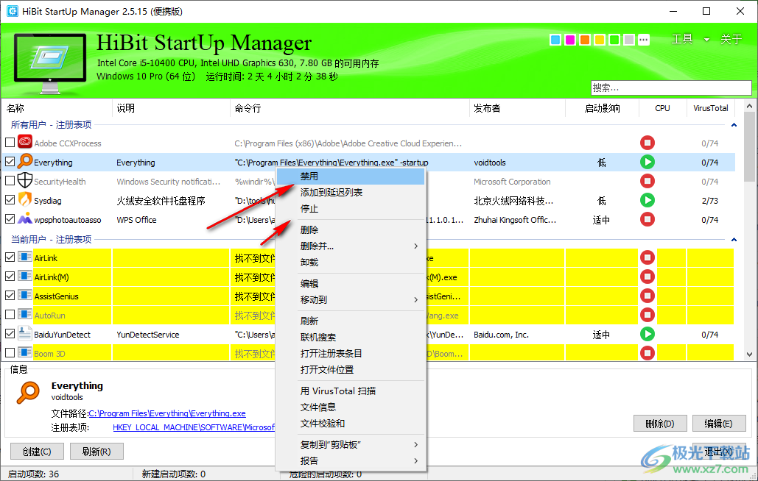Image resolution: width=758 pixels, height=481 pixels.
Task: Click the green running icon for Sysdiag
Action: [x=648, y=200]
